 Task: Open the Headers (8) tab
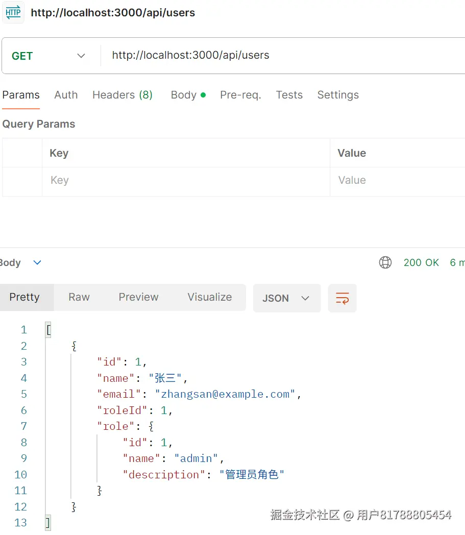click(x=123, y=95)
